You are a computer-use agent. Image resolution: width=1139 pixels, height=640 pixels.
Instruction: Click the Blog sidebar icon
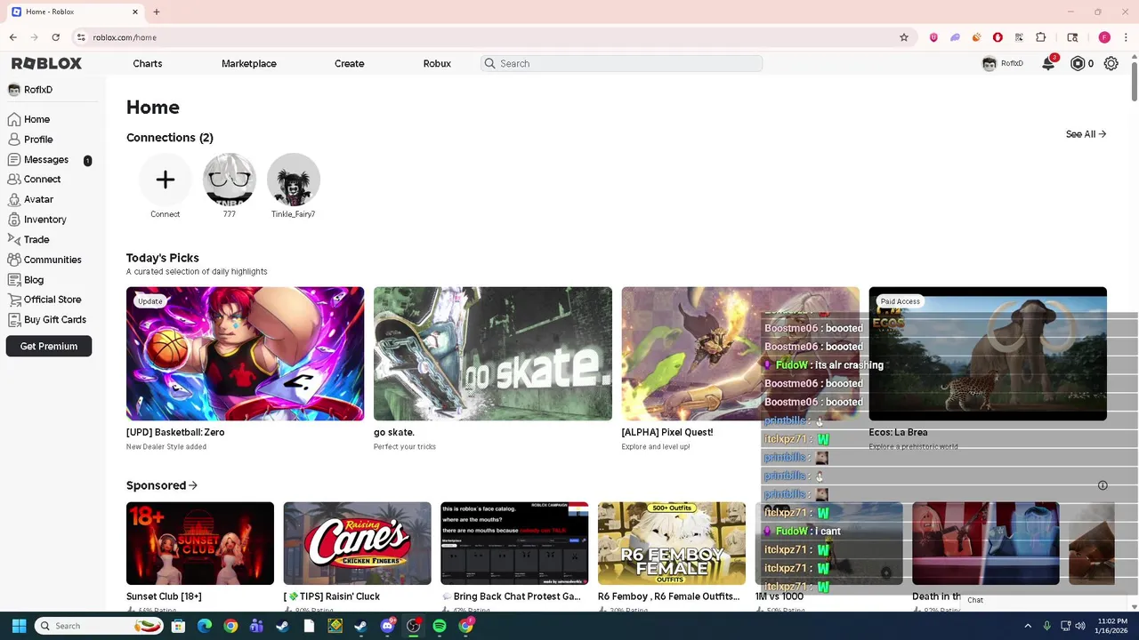(14, 279)
